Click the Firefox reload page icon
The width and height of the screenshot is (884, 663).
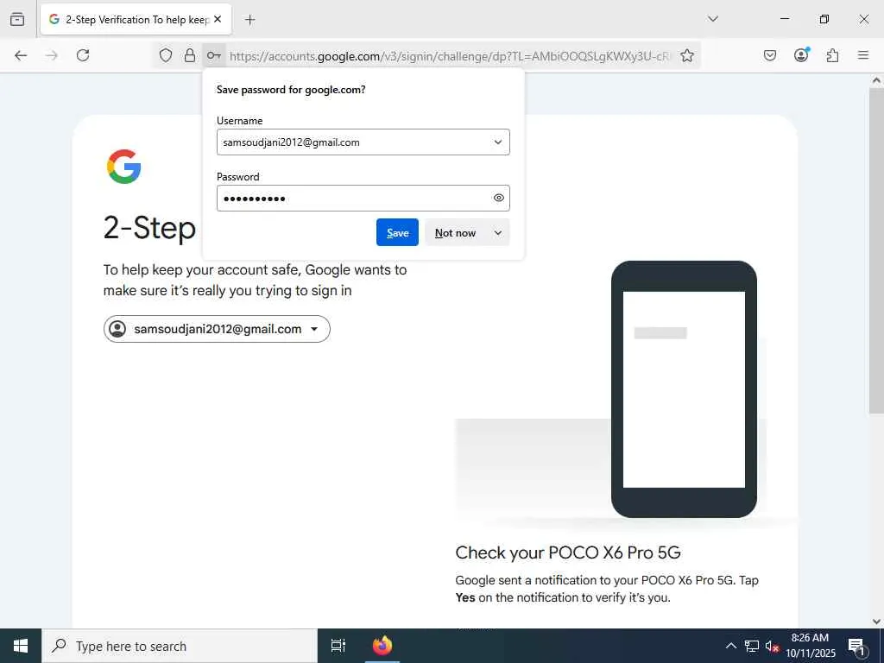tap(83, 55)
